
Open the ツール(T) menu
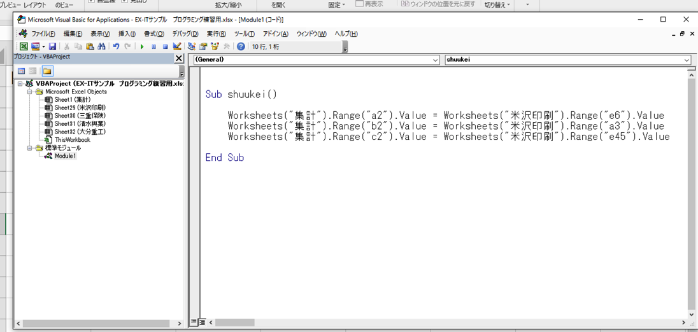tap(245, 34)
